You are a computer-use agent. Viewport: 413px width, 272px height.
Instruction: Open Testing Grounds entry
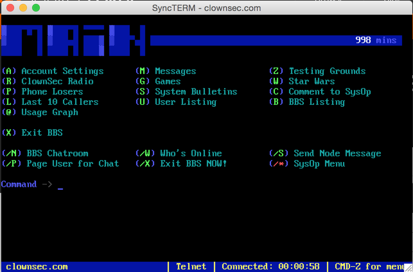click(318, 71)
